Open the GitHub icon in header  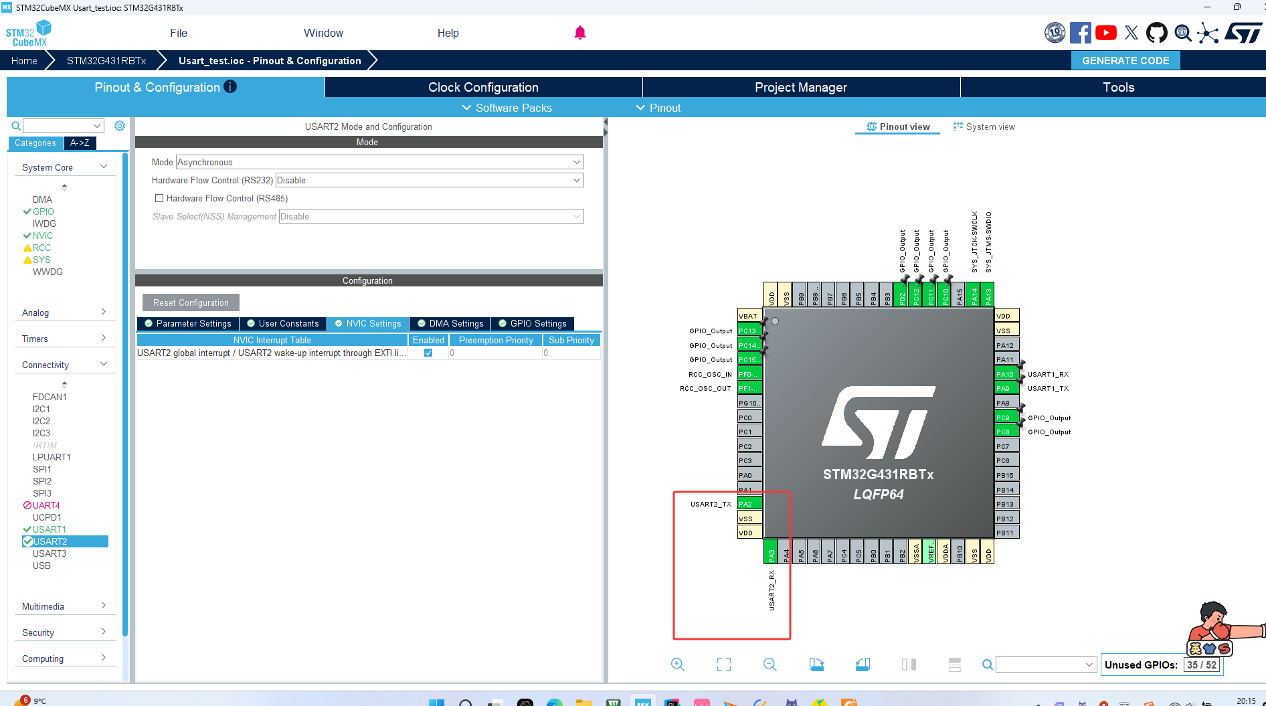pyautogui.click(x=1157, y=33)
